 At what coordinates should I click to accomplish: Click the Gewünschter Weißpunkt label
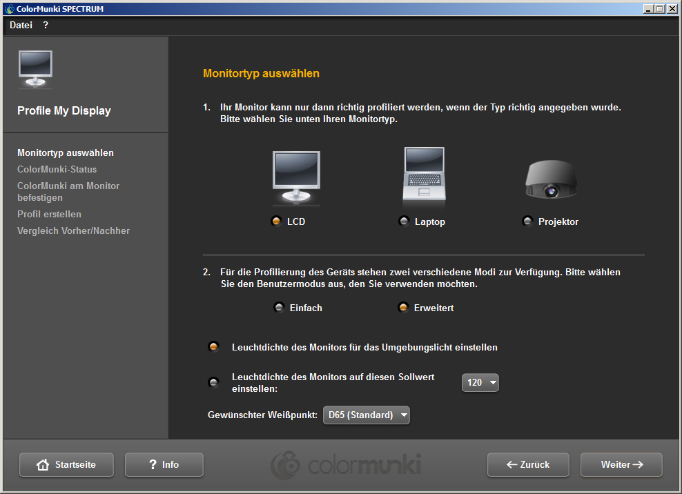262,415
